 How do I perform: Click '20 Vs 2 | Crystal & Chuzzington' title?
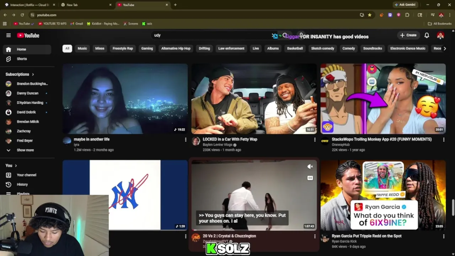pyautogui.click(x=229, y=236)
